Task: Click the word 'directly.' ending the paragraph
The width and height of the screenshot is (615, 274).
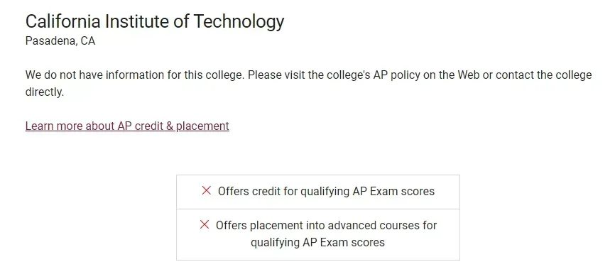Action: point(45,92)
